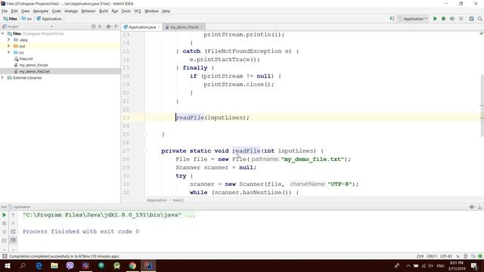The height and width of the screenshot is (272, 484).
Task: Click the editor vertical scrollbar
Action: (482, 105)
